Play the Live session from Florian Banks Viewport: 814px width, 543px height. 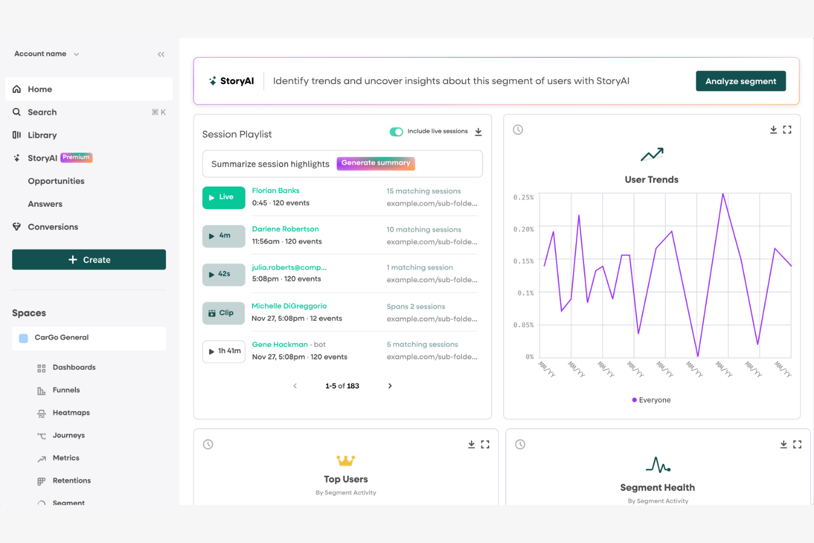[223, 198]
